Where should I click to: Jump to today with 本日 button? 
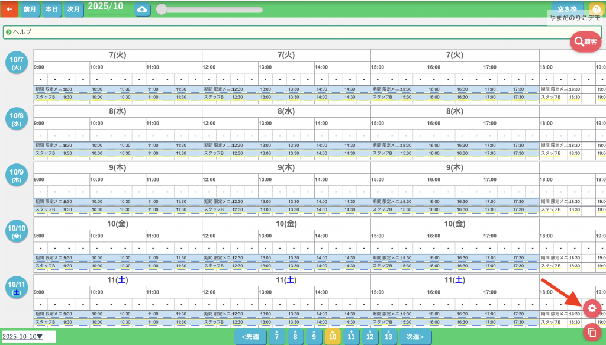[52, 9]
